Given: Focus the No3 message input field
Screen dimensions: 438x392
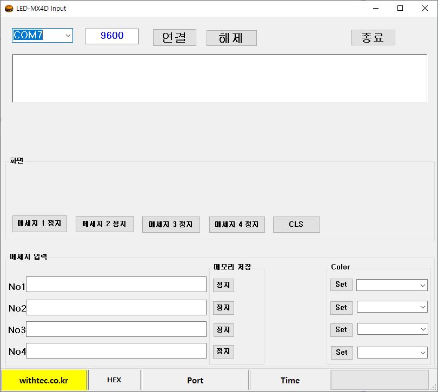Looking at the screenshot, I should (x=116, y=329).
